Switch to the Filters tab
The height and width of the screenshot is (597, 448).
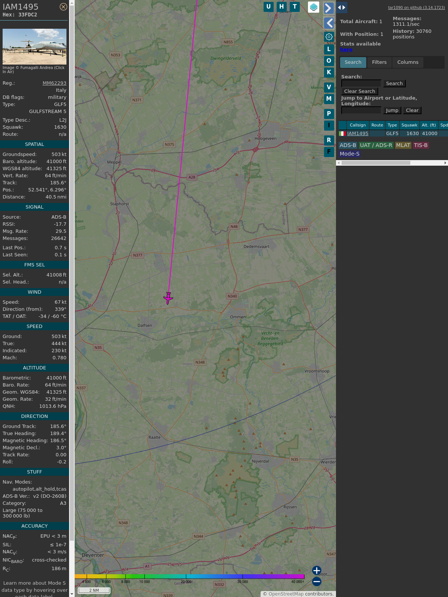pos(379,62)
